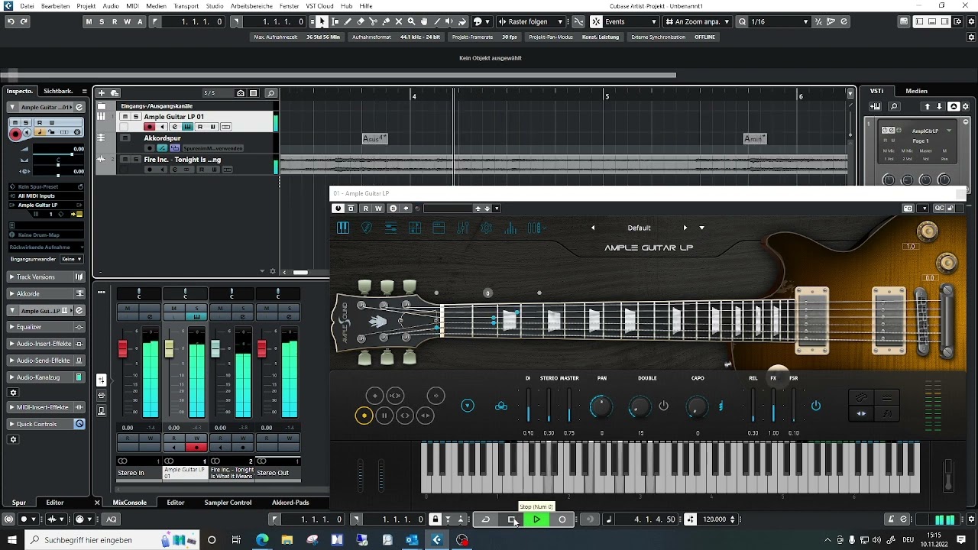Adjust the Ample Guitar PAN knob
This screenshot has width=978, height=550.
tap(601, 406)
